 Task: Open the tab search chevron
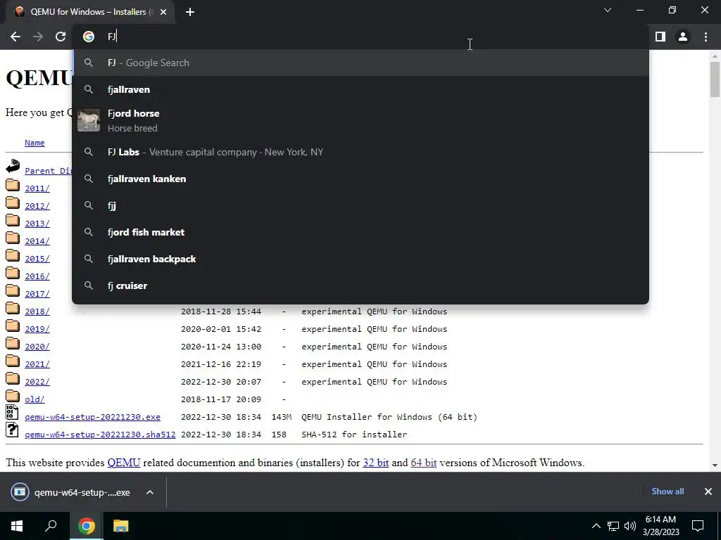click(x=608, y=10)
